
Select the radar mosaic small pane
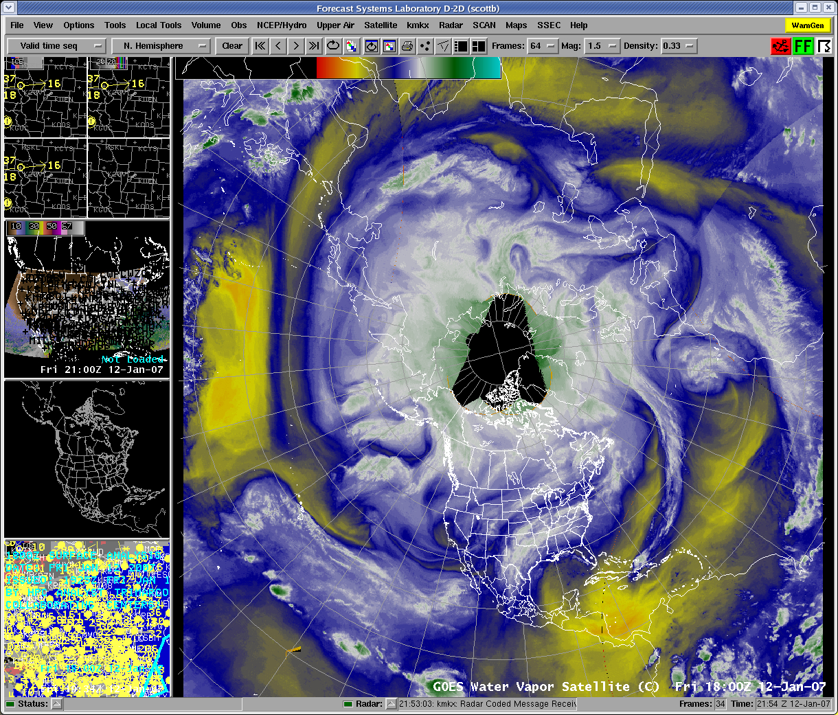click(x=87, y=299)
